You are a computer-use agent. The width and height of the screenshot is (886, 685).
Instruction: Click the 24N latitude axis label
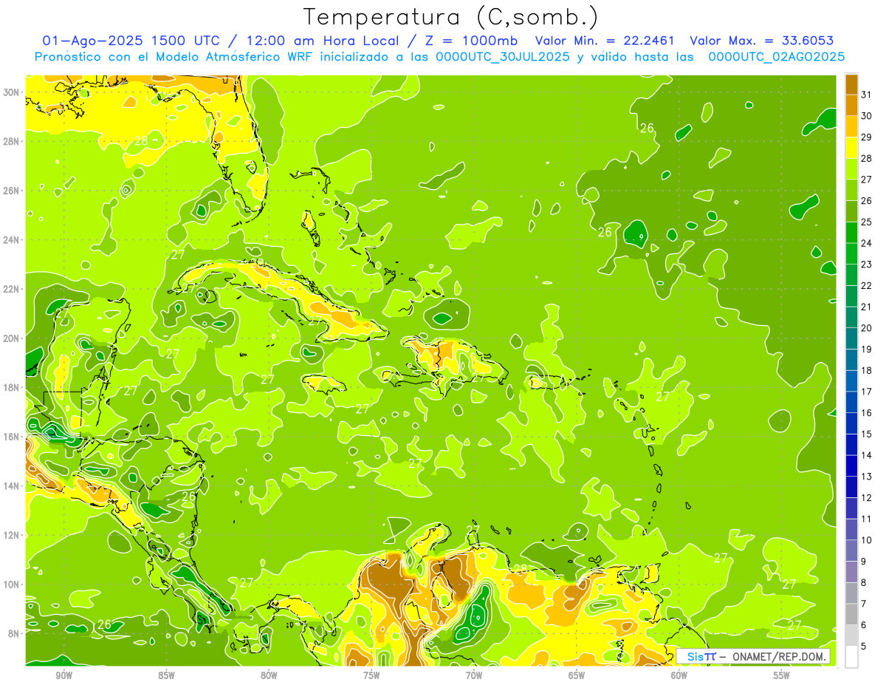[11, 239]
